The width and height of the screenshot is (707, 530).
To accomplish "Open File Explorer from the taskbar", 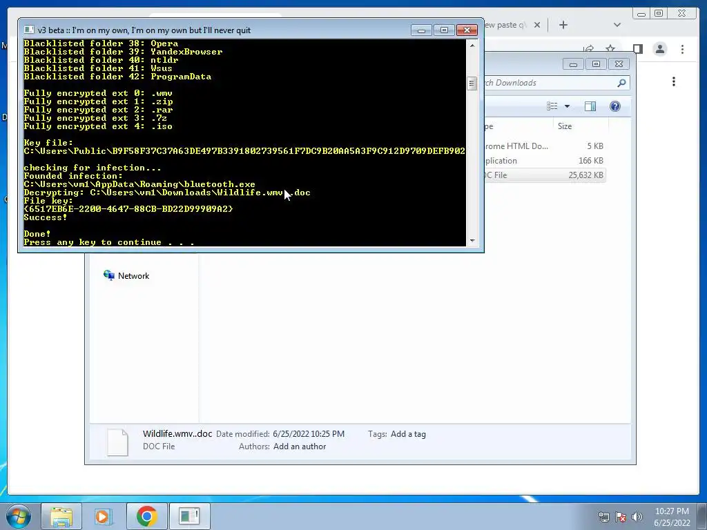I will 61,516.
